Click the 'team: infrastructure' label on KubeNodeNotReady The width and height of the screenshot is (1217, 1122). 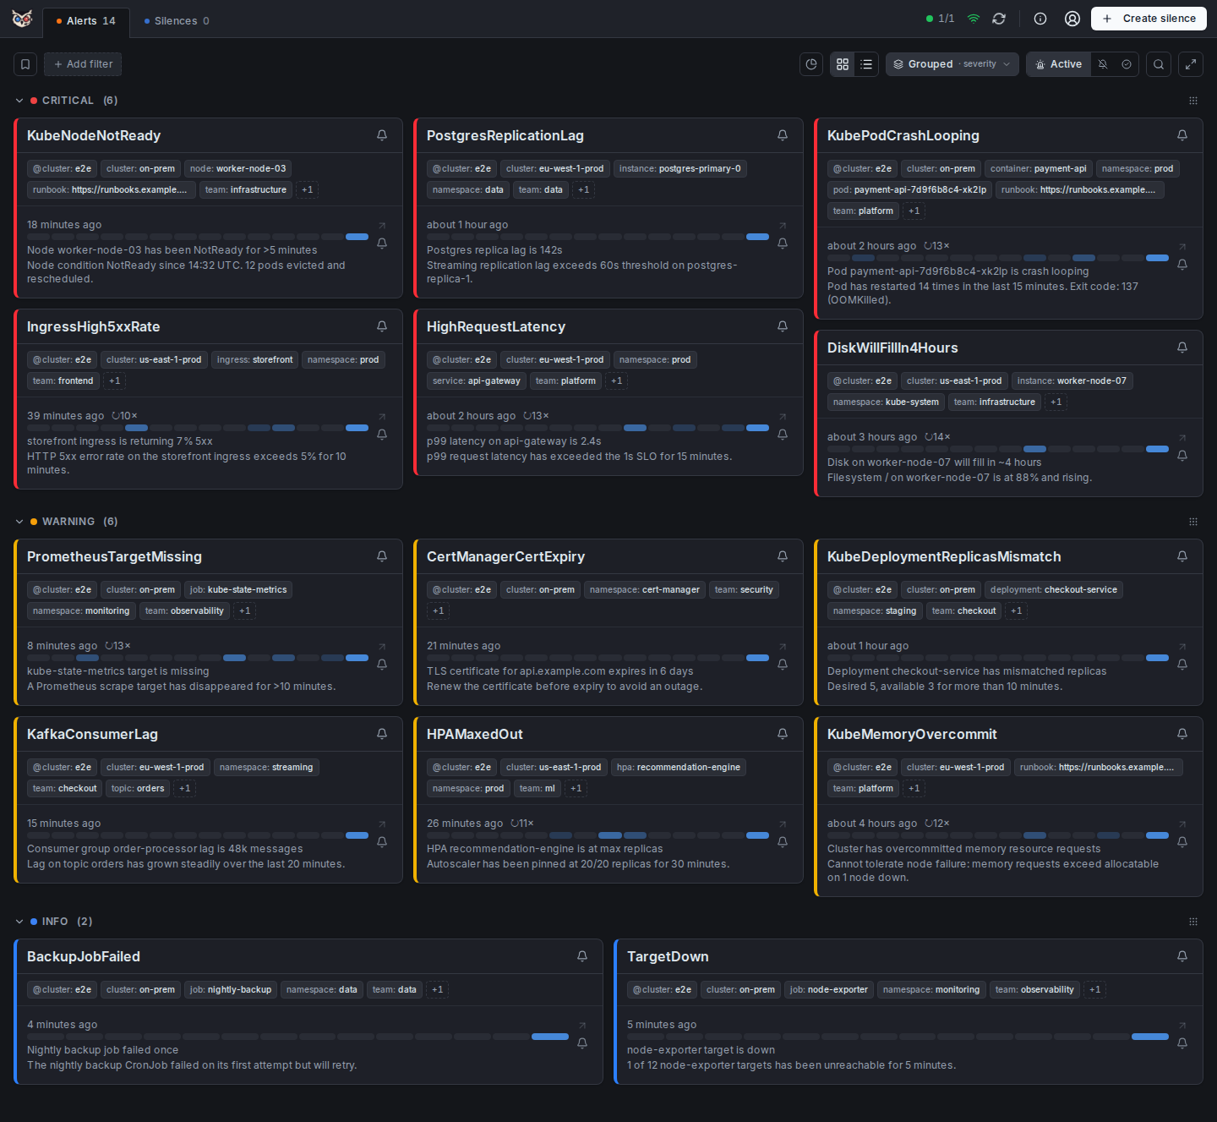click(x=246, y=190)
